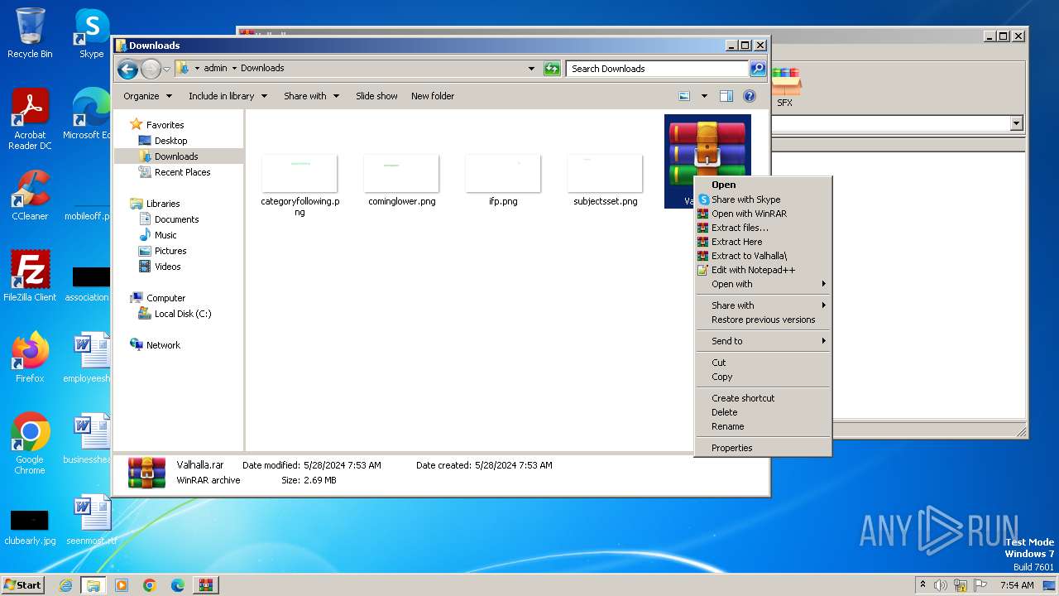1059x596 pixels.
Task: Select Extract files... option
Action: [x=763, y=228]
